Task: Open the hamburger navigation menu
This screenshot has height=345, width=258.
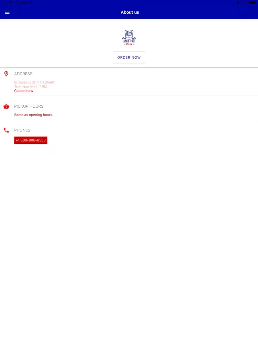Action: [7, 12]
